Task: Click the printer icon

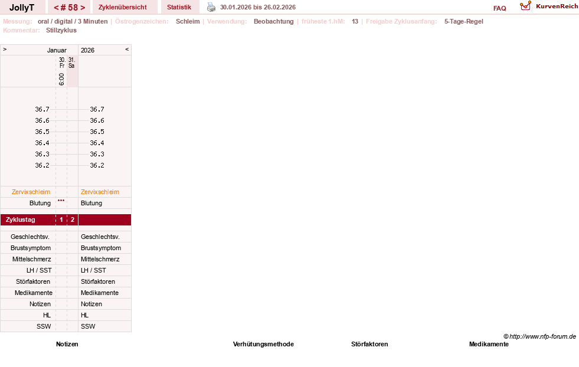Action: click(x=211, y=7)
